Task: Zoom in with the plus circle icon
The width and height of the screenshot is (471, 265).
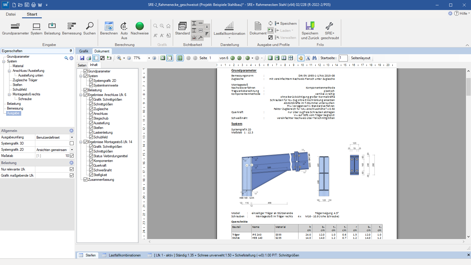Action: (x=154, y=58)
